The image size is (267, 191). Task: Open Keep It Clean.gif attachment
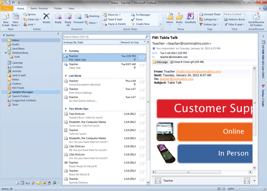187,62
